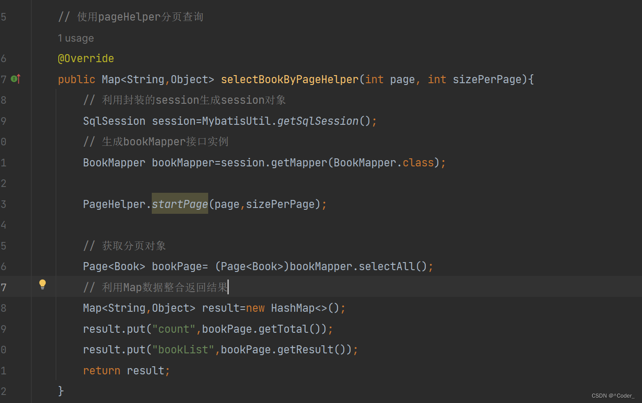Click comment '利用Map数据整合返回结果'
The width and height of the screenshot is (642, 403).
coord(165,287)
